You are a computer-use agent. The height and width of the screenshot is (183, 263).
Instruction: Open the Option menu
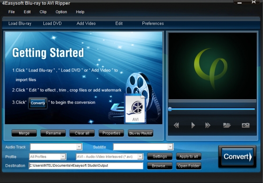pos(61,12)
